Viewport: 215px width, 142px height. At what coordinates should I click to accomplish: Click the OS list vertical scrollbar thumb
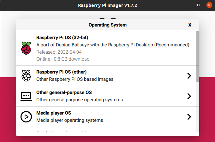pyautogui.click(x=198, y=57)
